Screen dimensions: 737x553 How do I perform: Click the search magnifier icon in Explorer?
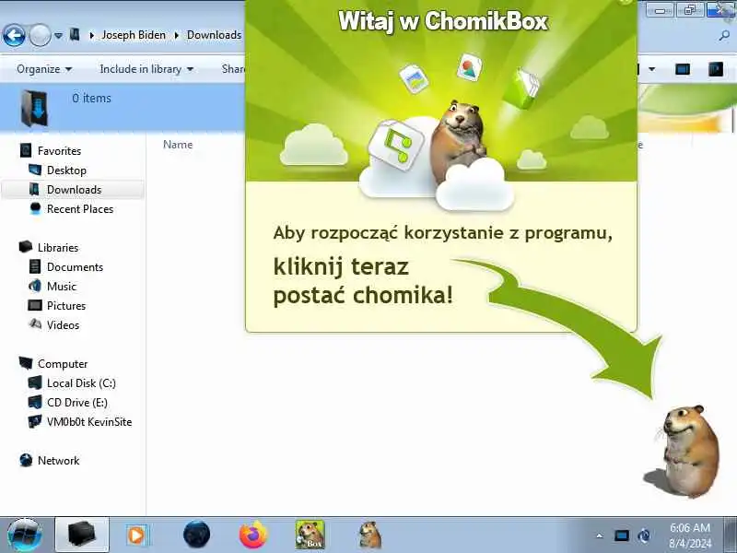(724, 35)
